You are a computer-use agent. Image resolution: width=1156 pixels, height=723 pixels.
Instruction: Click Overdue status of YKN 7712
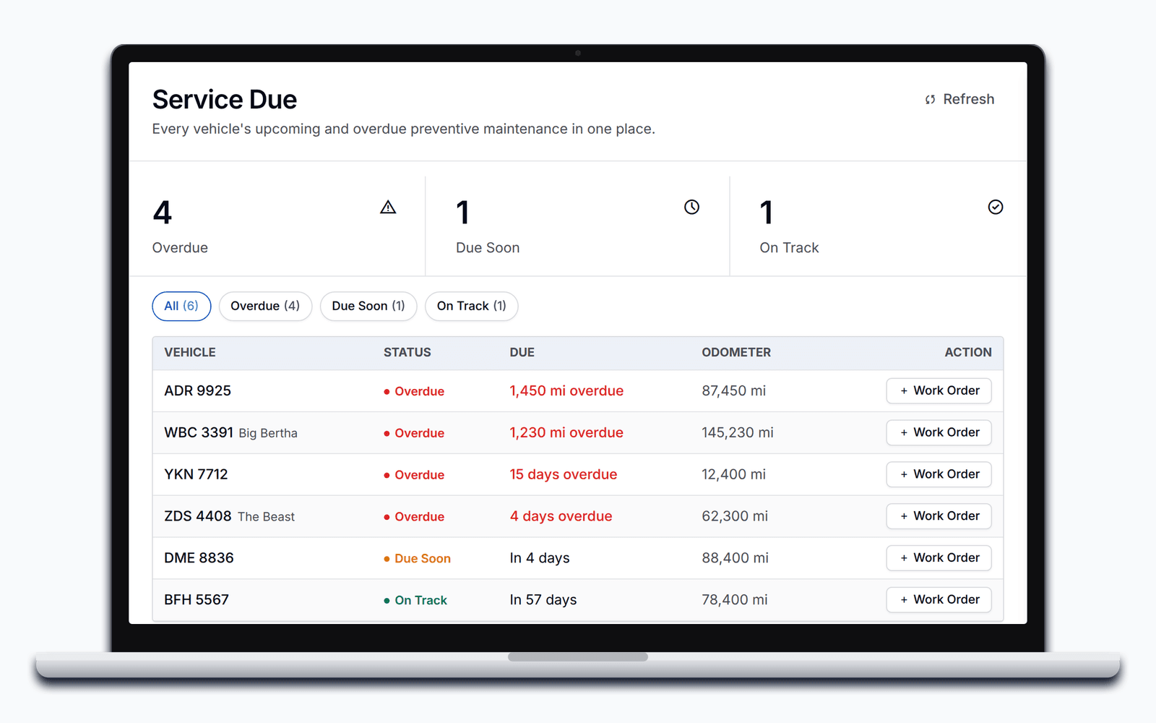[414, 475]
